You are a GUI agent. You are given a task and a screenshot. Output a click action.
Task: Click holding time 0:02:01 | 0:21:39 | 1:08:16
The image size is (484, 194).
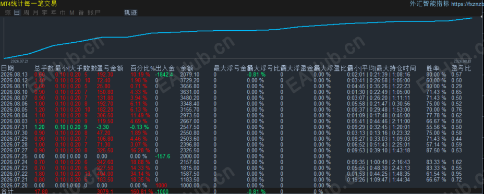(379, 75)
